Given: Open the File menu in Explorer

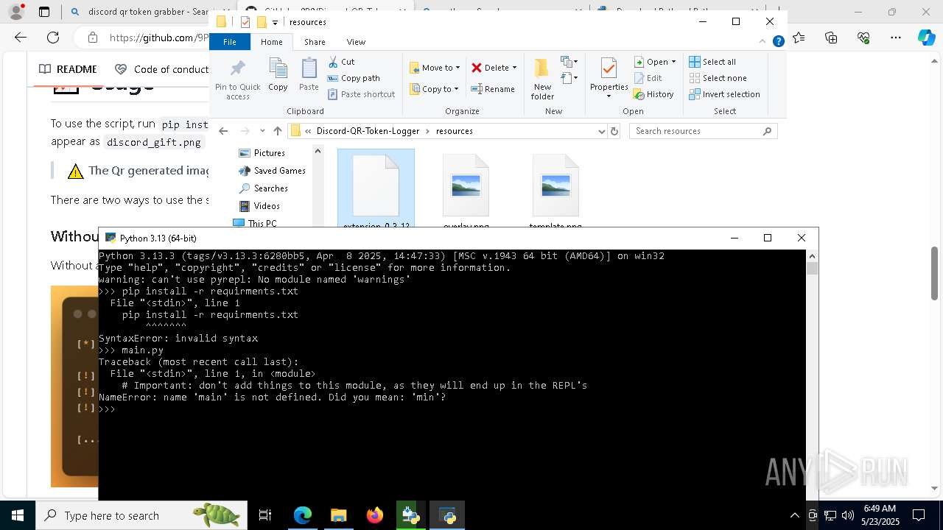Looking at the screenshot, I should pyautogui.click(x=230, y=42).
